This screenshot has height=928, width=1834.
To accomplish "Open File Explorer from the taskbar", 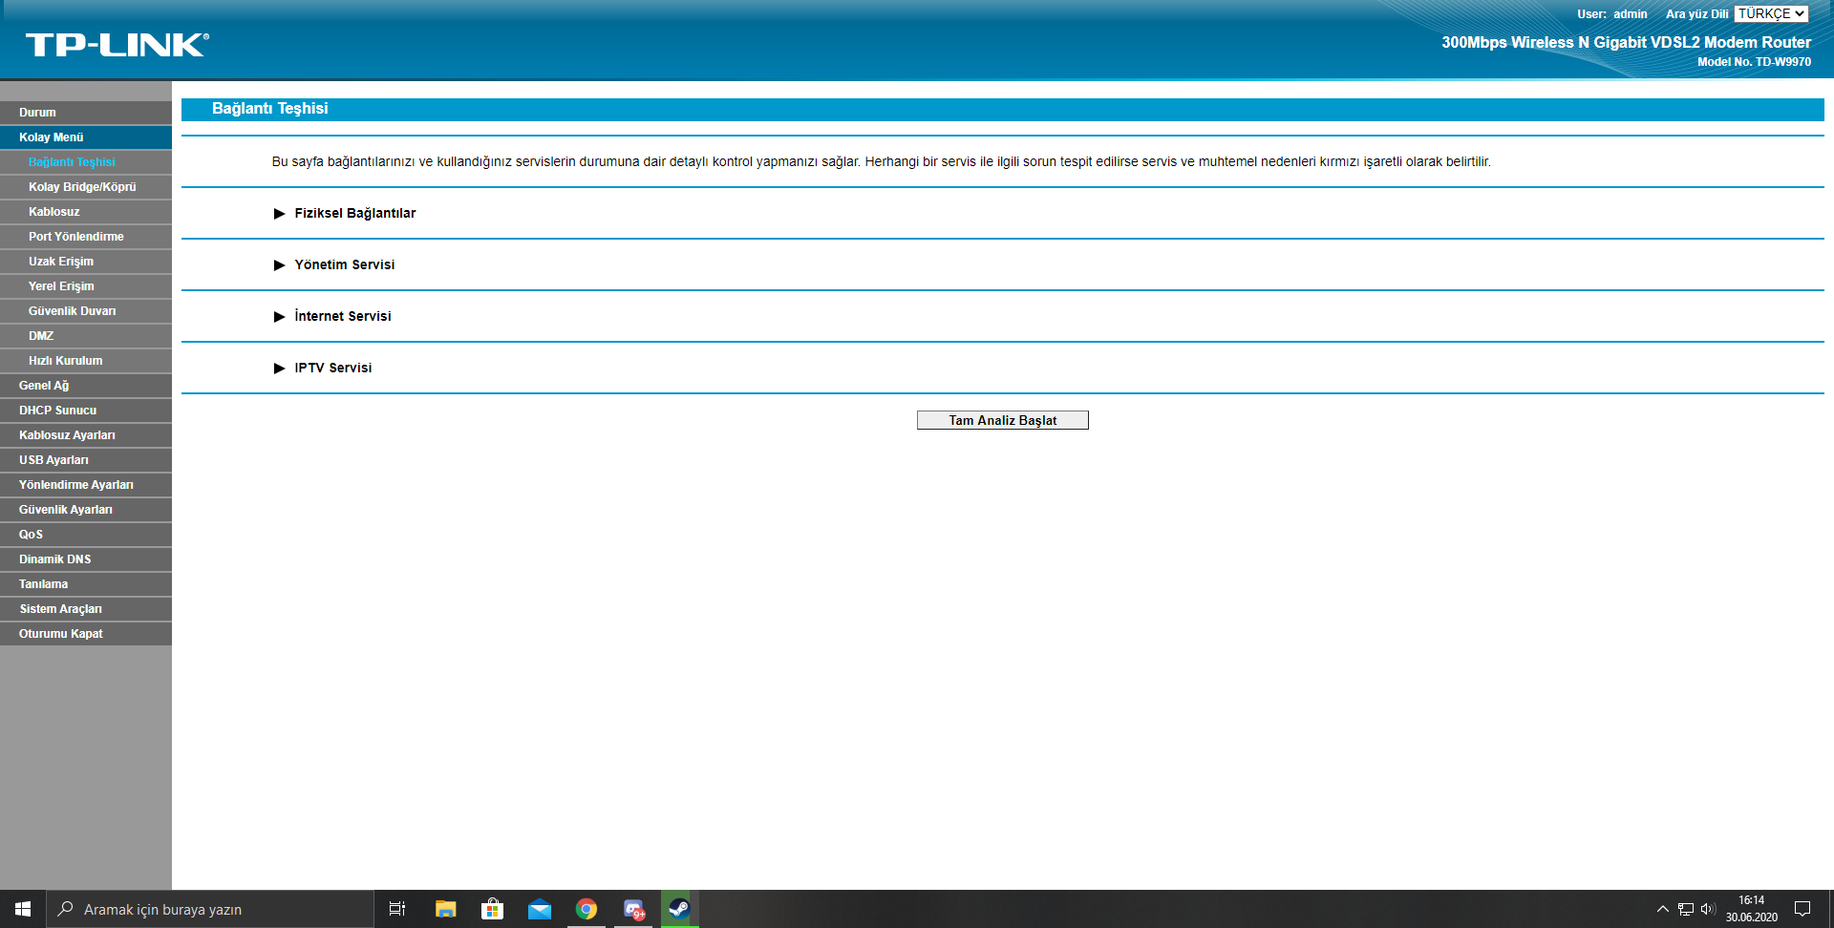I will click(445, 909).
